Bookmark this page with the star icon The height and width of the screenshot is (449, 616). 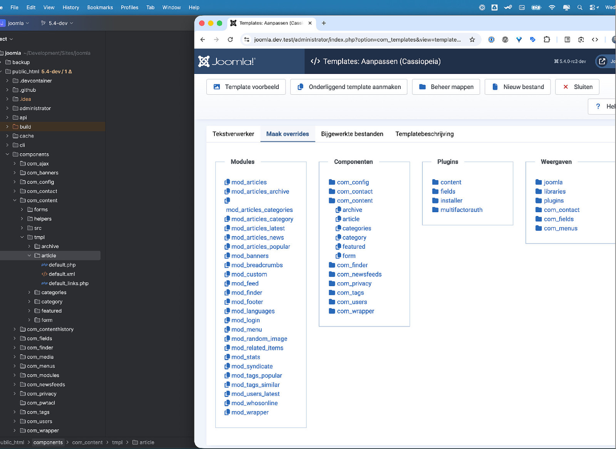point(472,40)
